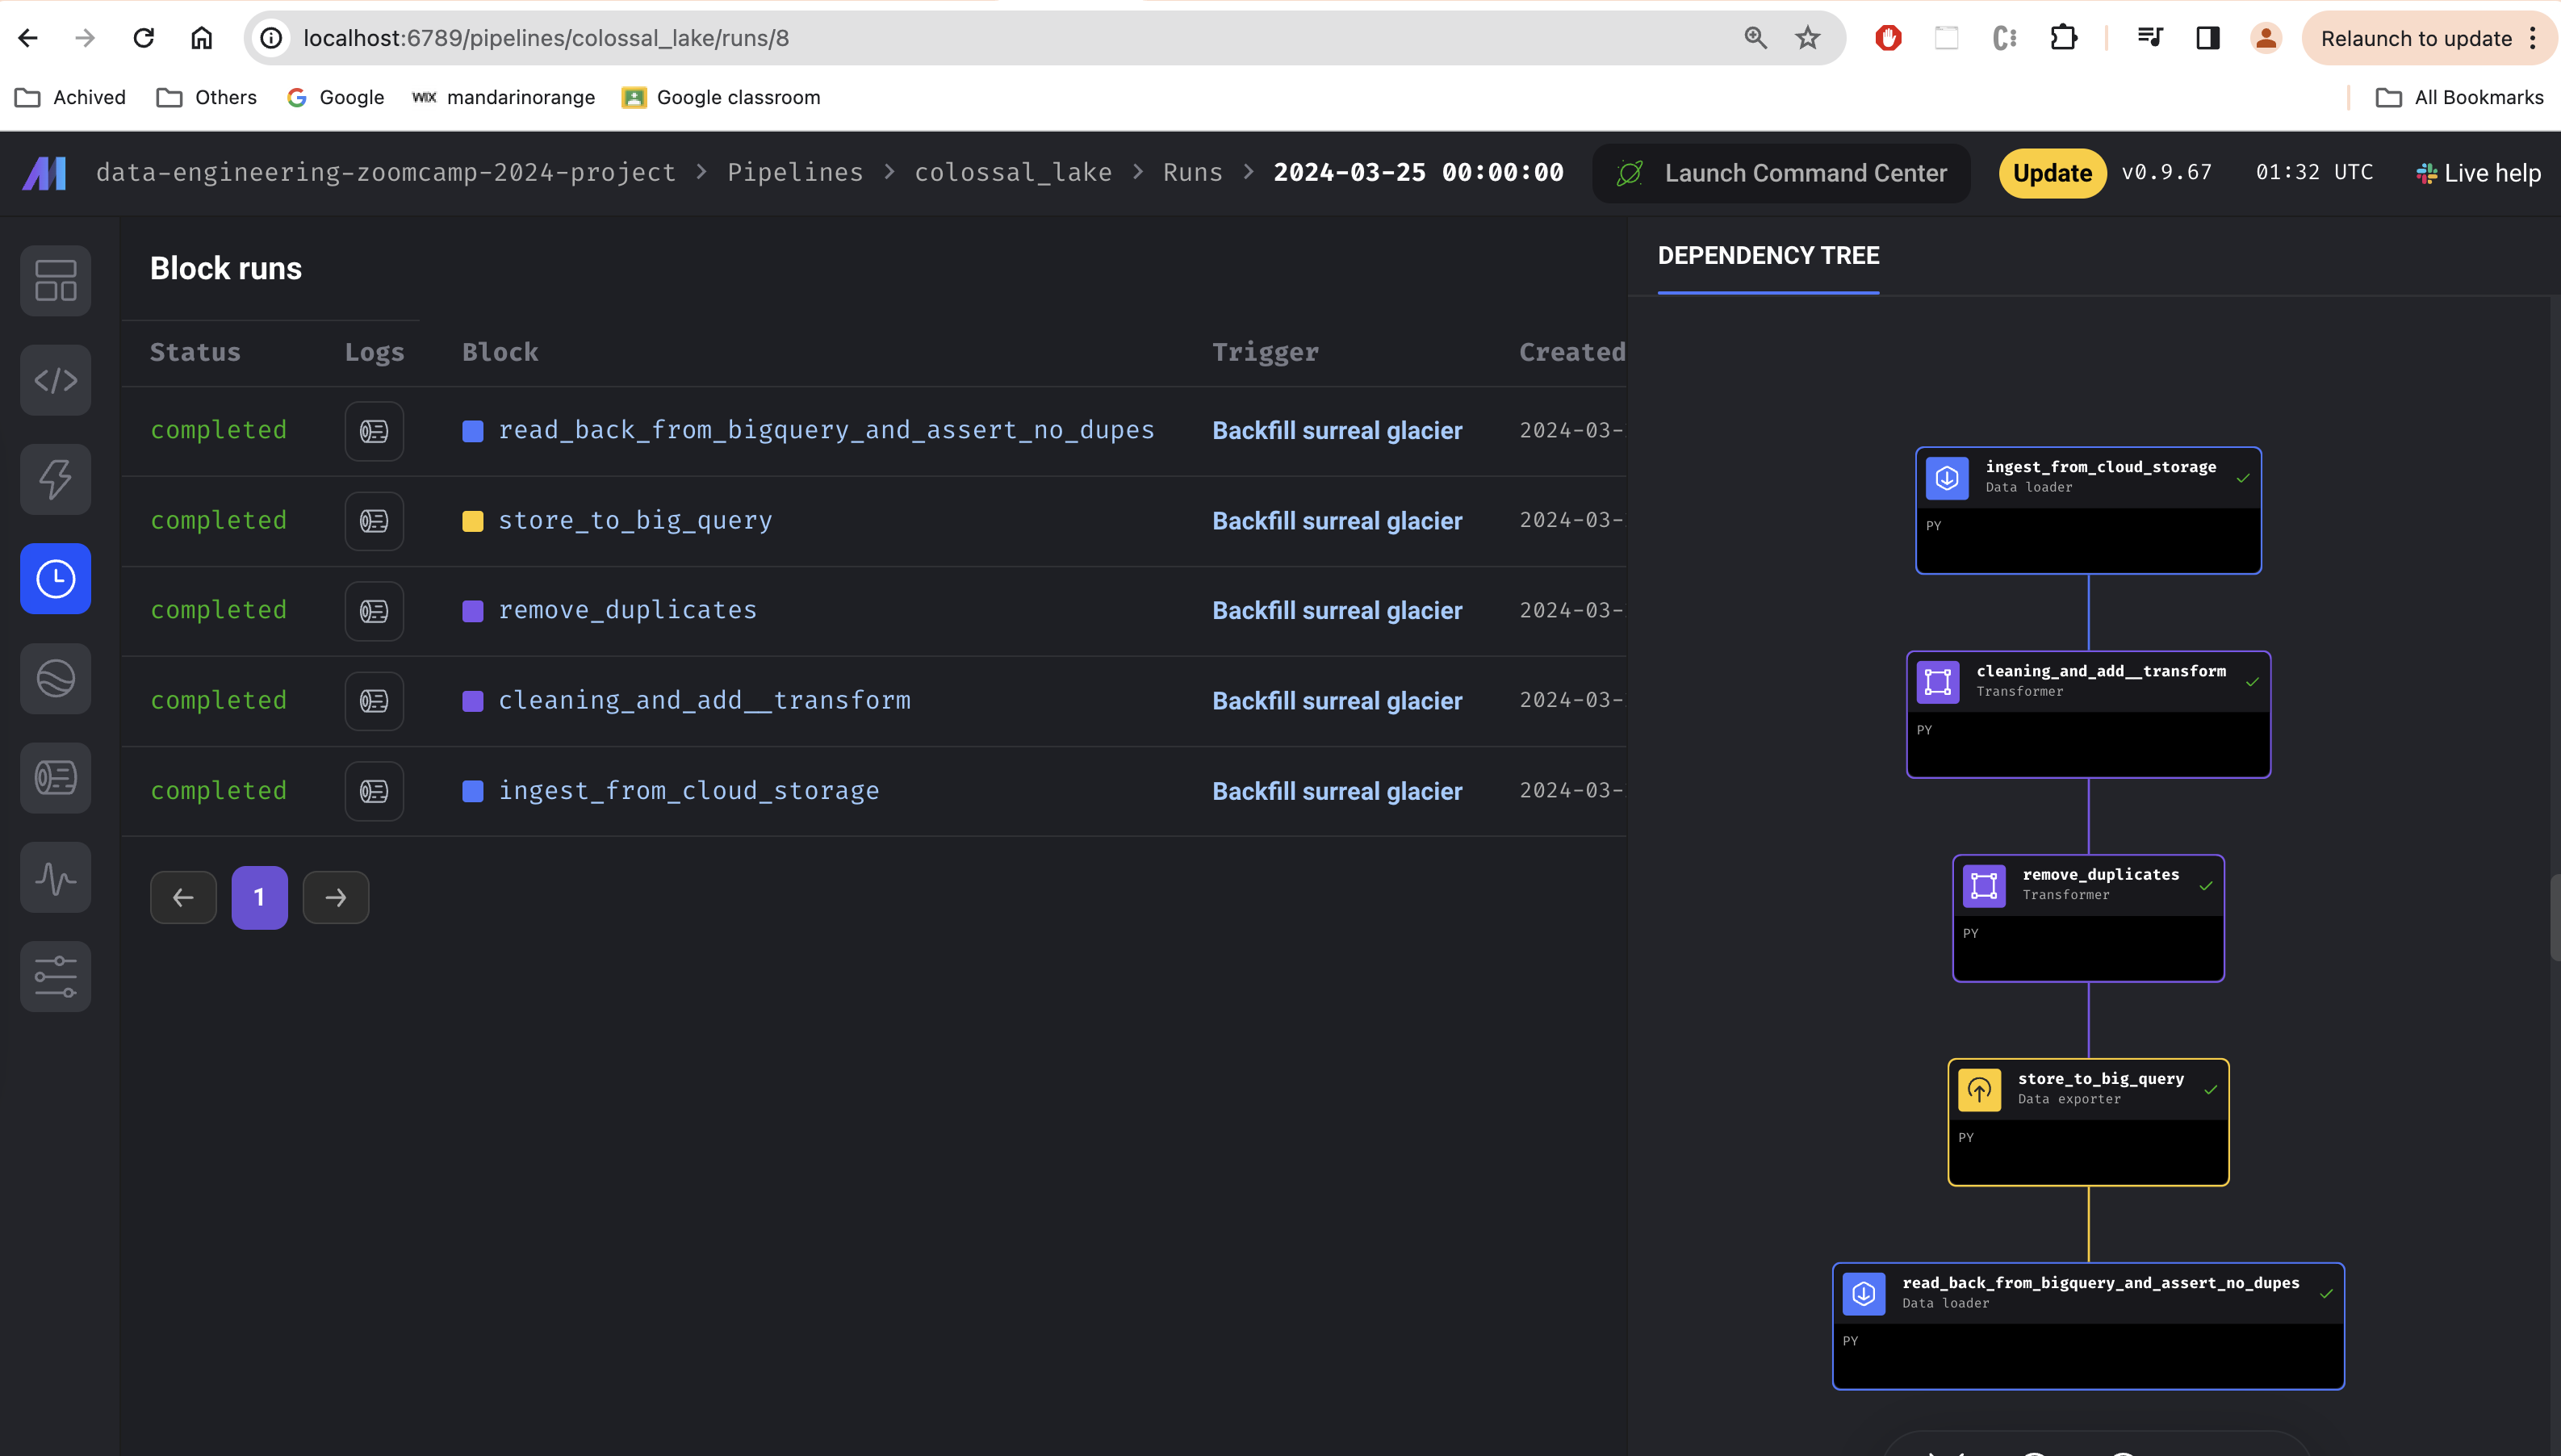Navigate to colossal_lake breadcrumb
The height and width of the screenshot is (1456, 2561).
[1013, 173]
